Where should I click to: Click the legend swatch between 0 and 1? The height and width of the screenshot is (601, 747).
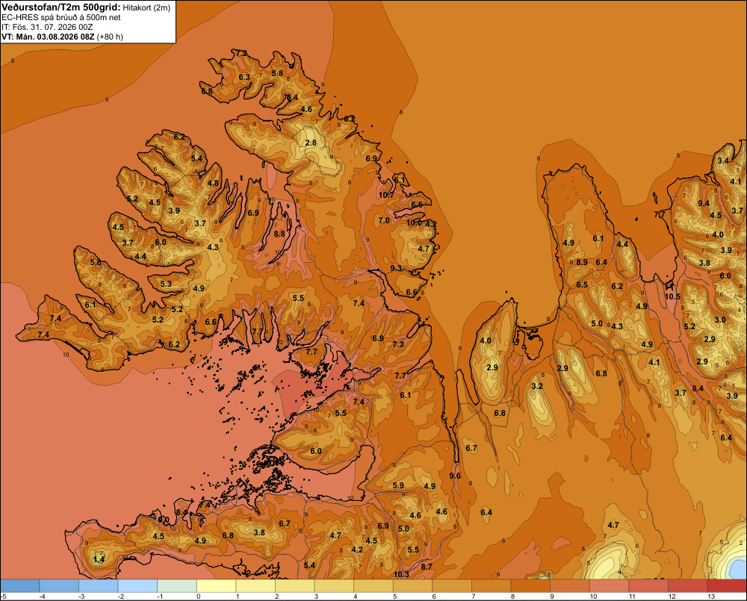pyautogui.click(x=217, y=586)
